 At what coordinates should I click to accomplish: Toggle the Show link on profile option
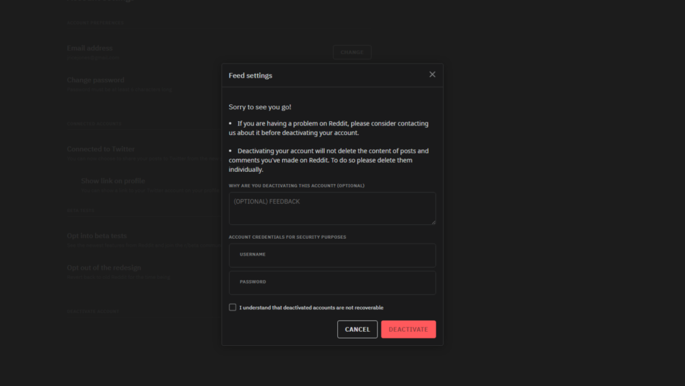click(x=113, y=181)
